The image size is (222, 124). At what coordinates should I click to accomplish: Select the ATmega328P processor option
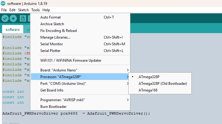(160, 77)
